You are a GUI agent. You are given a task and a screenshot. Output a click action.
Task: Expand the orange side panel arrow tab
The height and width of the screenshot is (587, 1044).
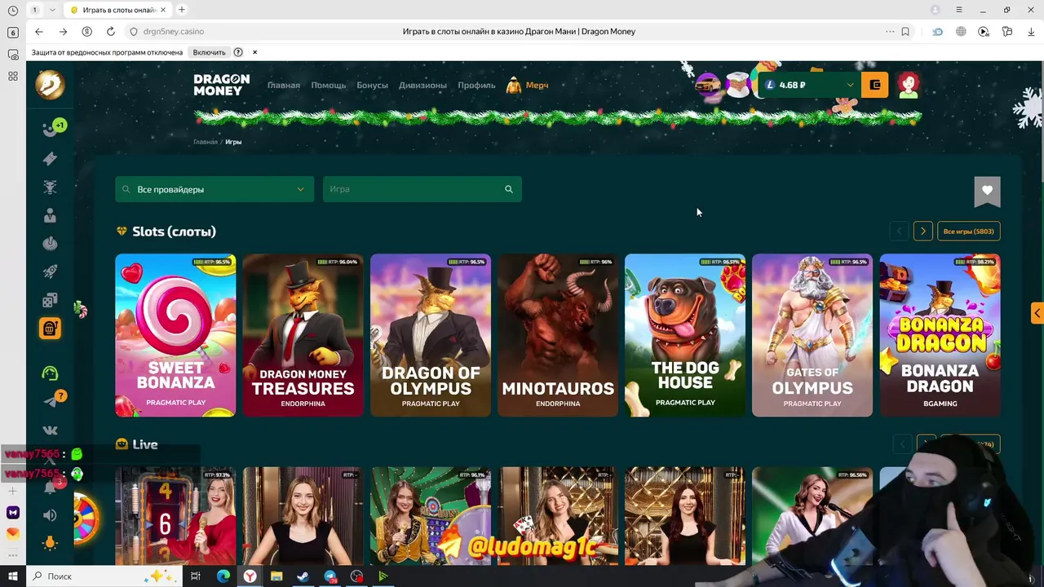pos(1037,313)
